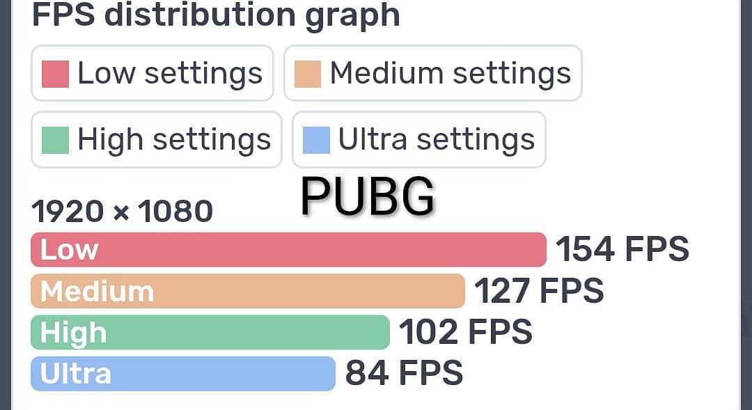Toggle the Medium settings legend label

(x=450, y=74)
